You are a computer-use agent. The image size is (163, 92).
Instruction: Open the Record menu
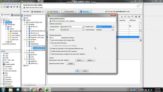pyautogui.click(x=14, y=4)
